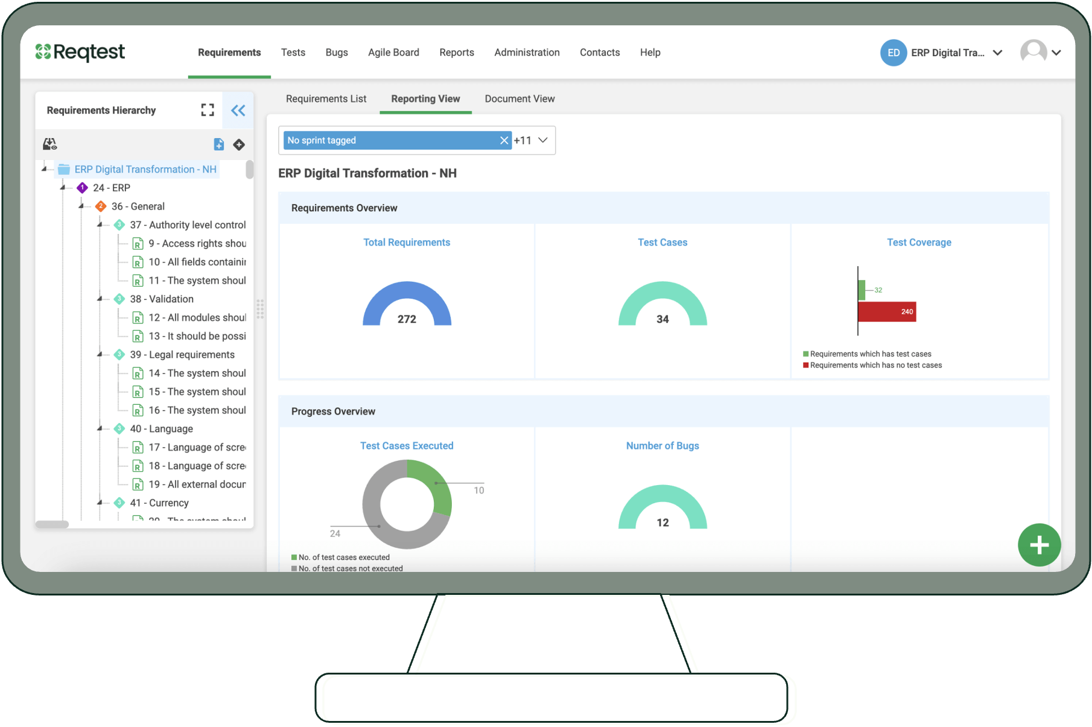Click the requirement icon for 14 - The system
Screen dimensions: 1092x727
coord(138,373)
